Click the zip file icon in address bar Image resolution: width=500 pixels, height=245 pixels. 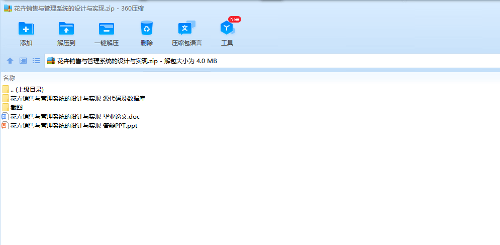pyautogui.click(x=51, y=61)
